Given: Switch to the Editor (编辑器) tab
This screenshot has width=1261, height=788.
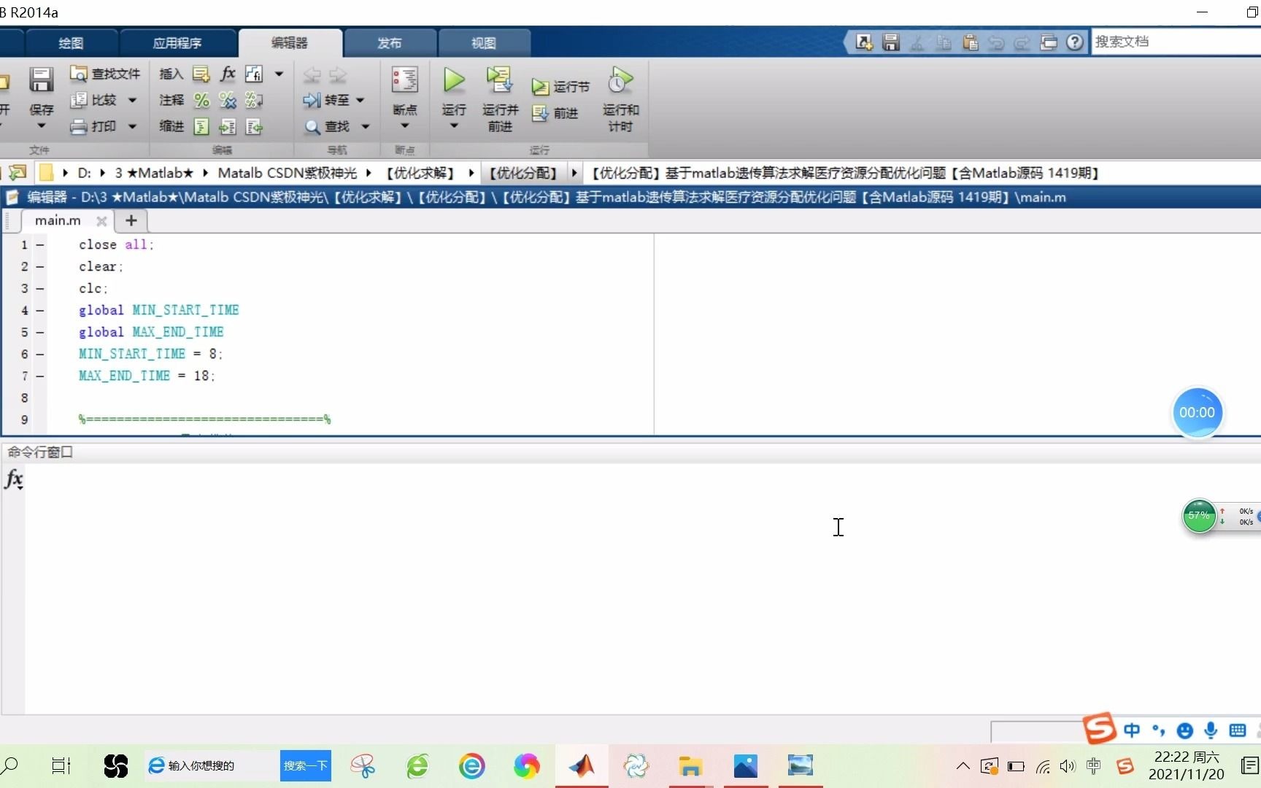Looking at the screenshot, I should 290,43.
